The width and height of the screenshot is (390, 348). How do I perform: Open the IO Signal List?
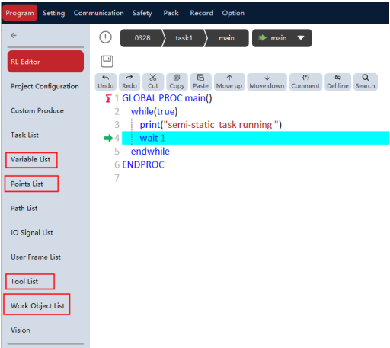[32, 233]
